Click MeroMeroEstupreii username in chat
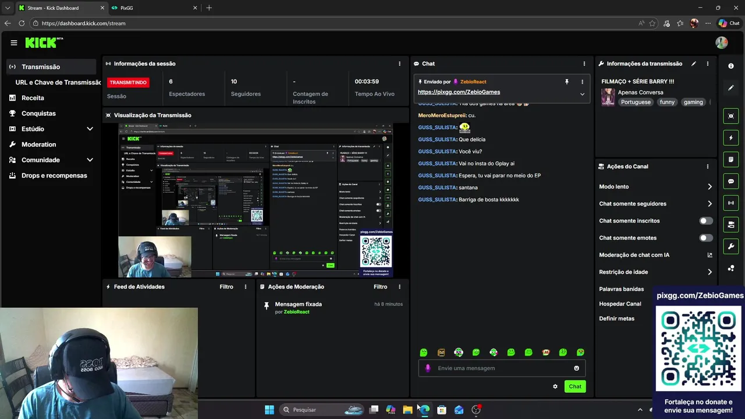The width and height of the screenshot is (745, 419). click(x=442, y=115)
